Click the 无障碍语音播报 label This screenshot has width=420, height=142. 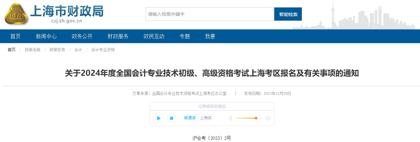212,106
